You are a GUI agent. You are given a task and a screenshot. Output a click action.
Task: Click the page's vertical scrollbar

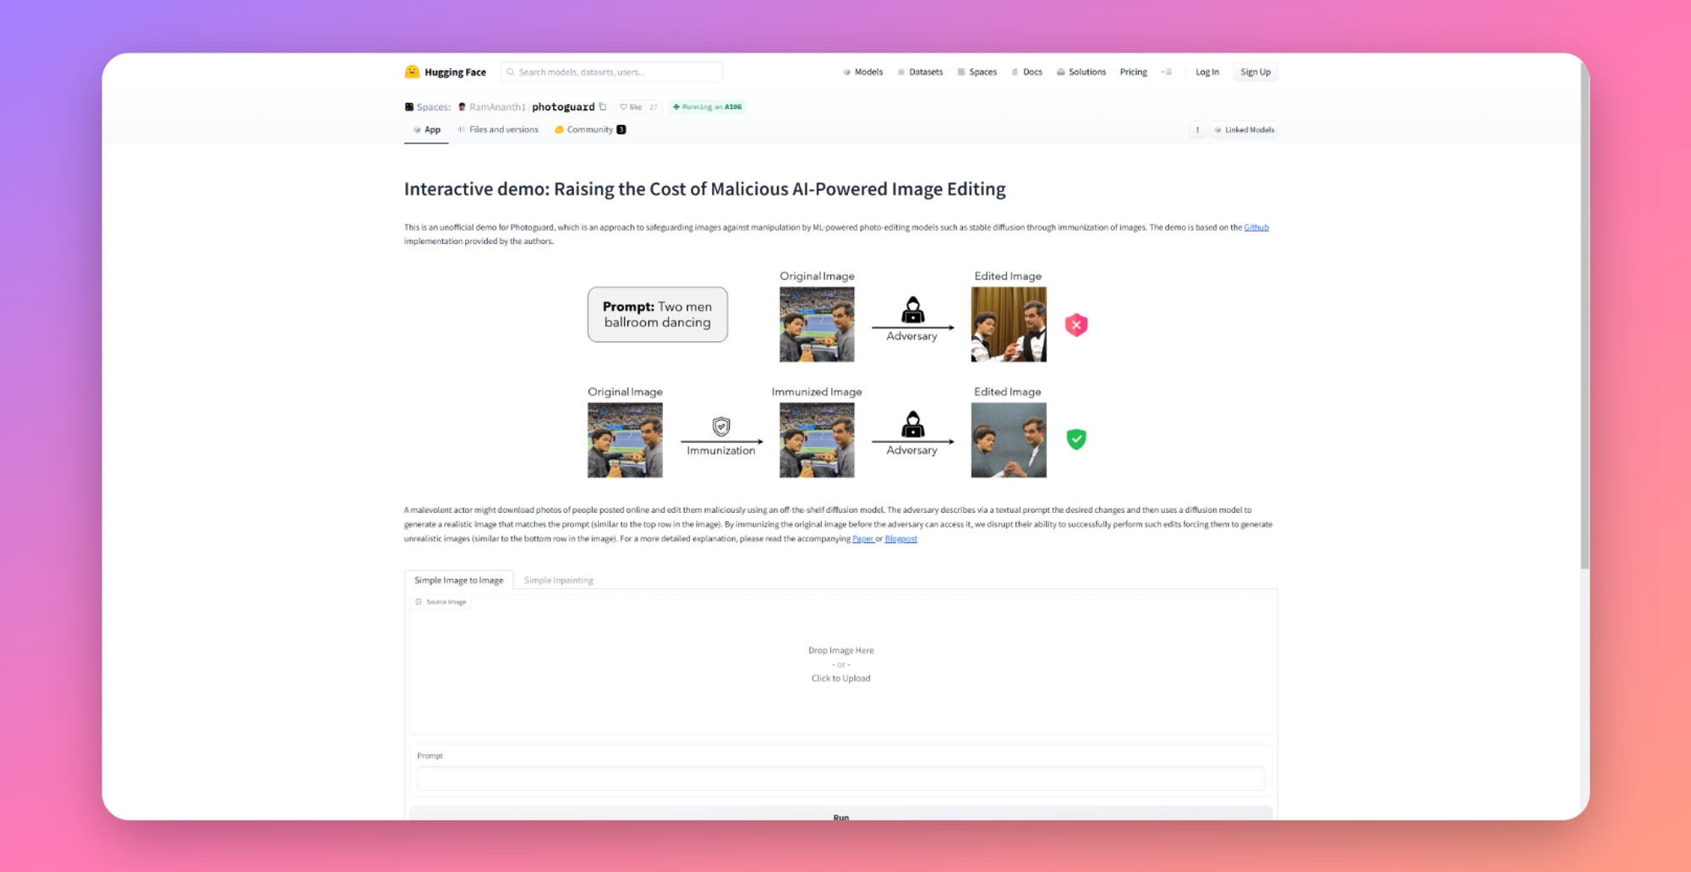tap(1584, 338)
